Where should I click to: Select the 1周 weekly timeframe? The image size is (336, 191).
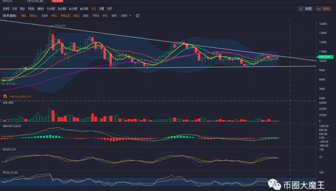point(101,9)
